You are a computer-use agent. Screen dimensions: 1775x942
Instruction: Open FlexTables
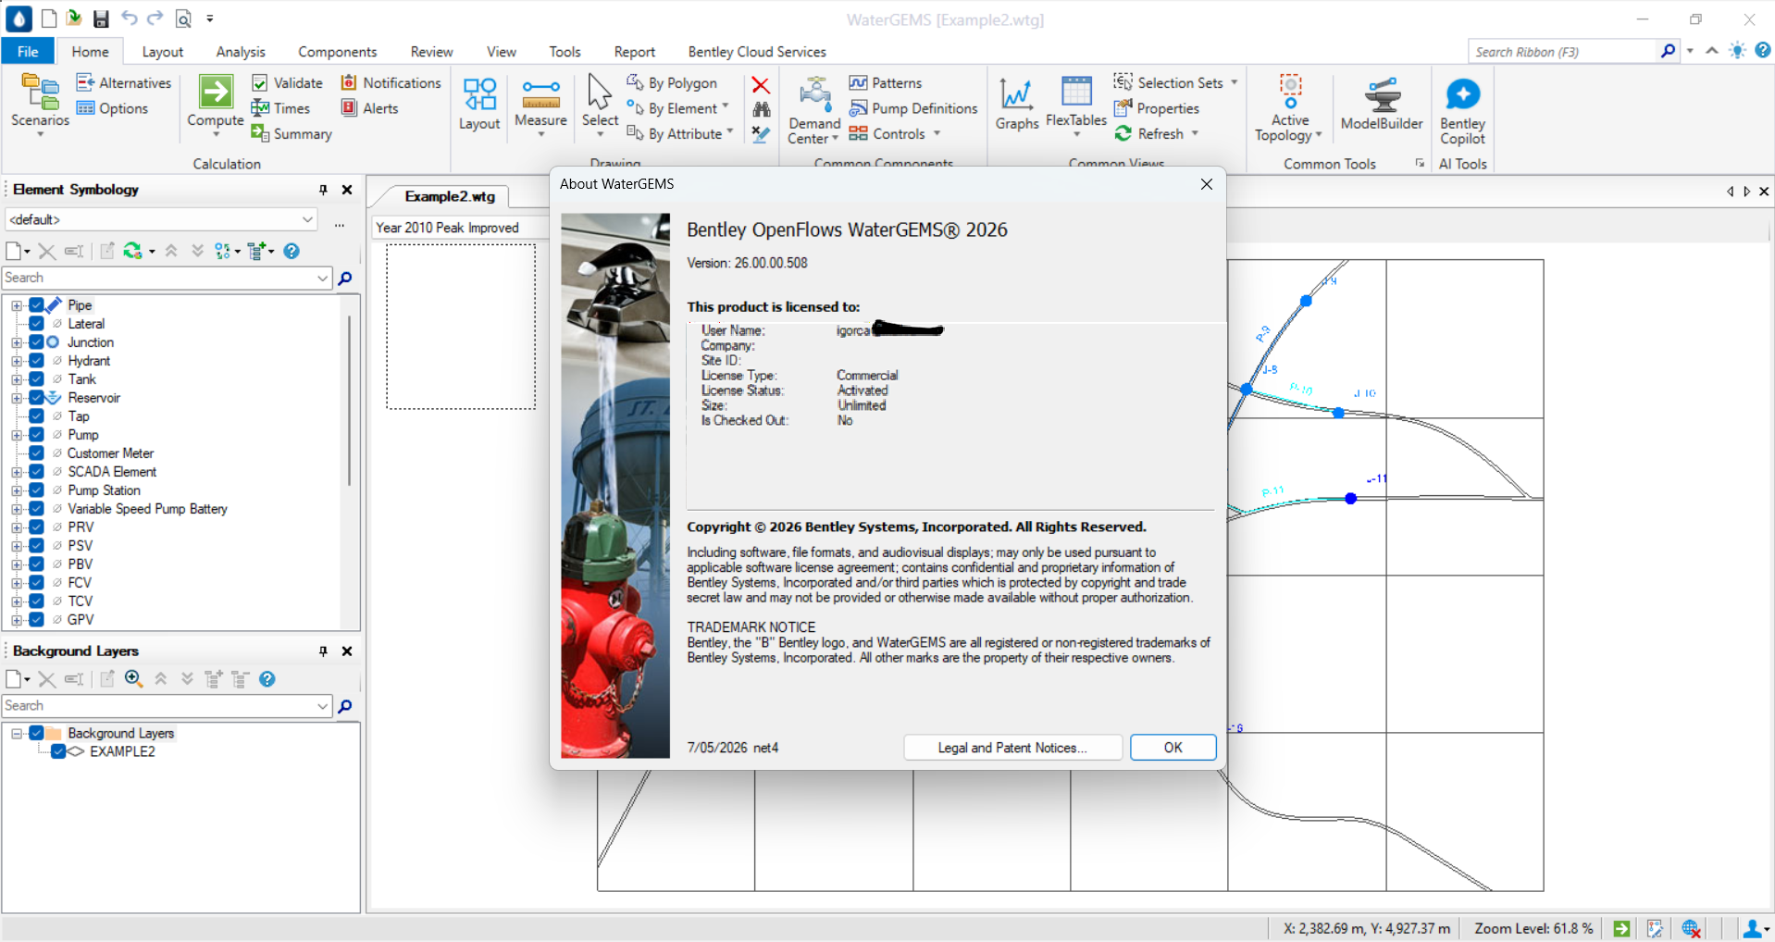tap(1076, 105)
